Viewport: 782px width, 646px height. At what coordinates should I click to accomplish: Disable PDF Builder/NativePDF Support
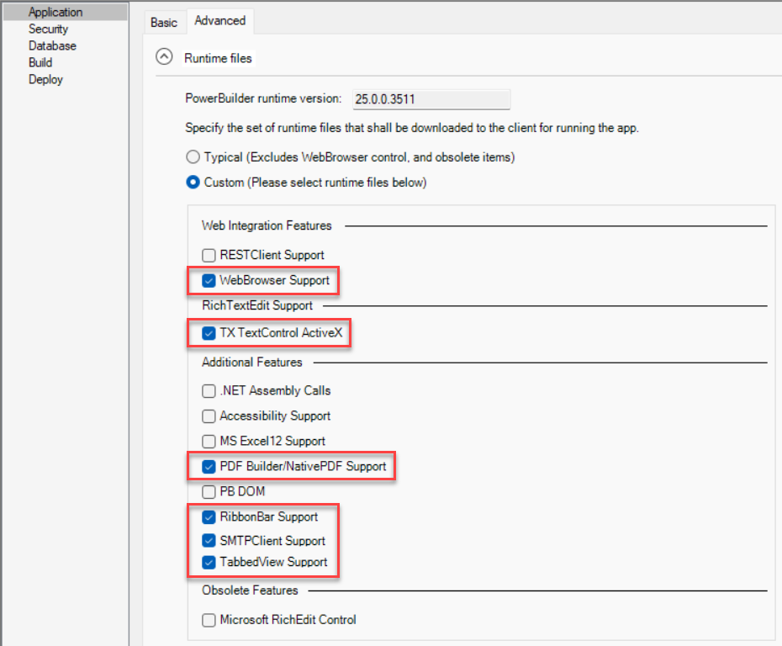[209, 466]
